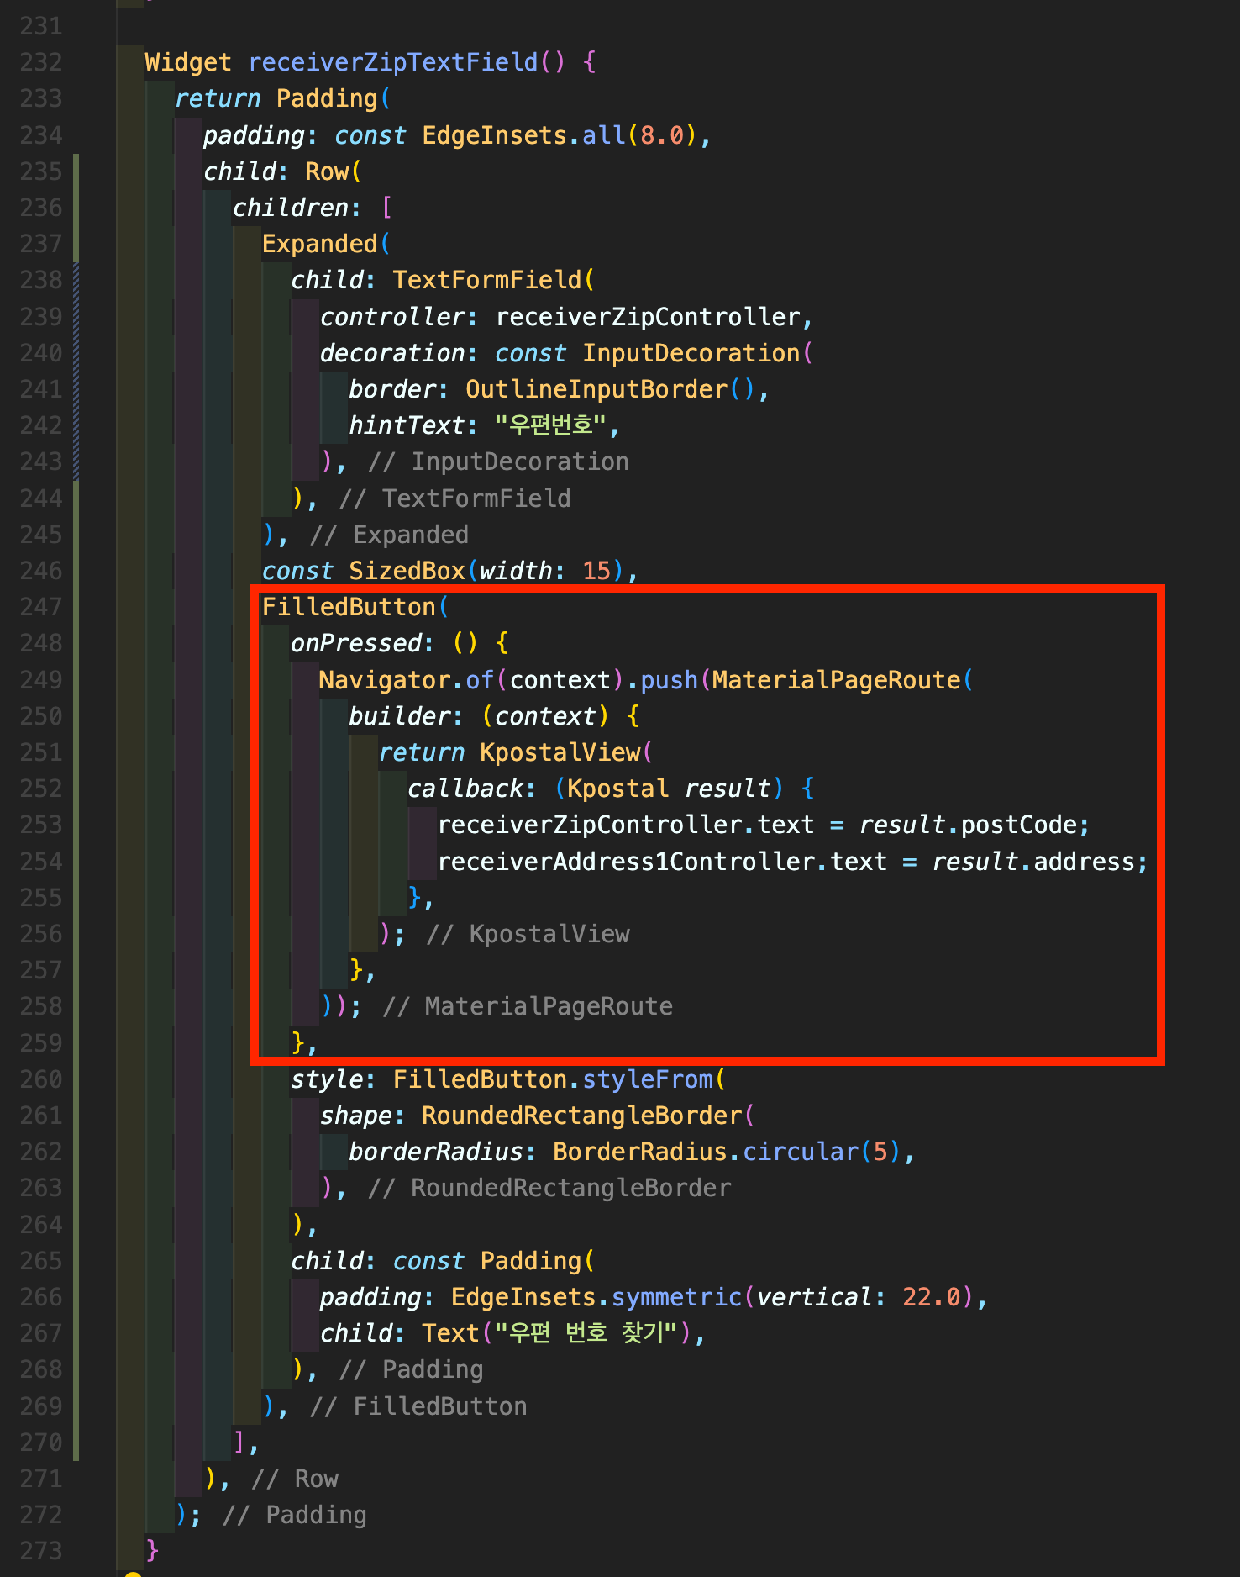Click line number 247 in the gutter
Image resolution: width=1240 pixels, height=1577 pixels.
tap(41, 607)
